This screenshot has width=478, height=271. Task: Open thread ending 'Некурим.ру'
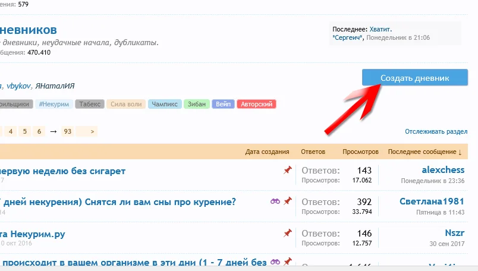pos(33,234)
